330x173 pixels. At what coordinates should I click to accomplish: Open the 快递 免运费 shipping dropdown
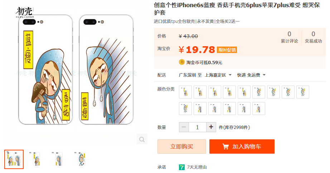point(251,75)
